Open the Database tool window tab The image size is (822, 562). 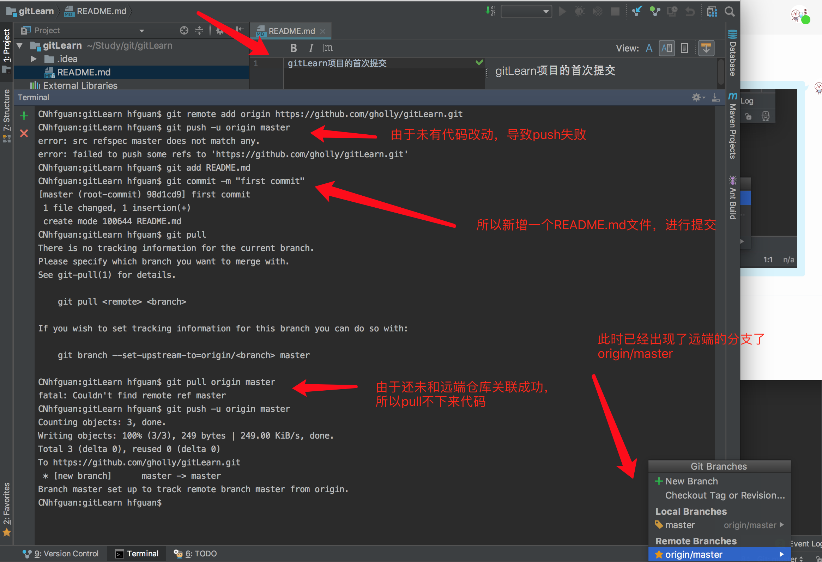pyautogui.click(x=733, y=53)
